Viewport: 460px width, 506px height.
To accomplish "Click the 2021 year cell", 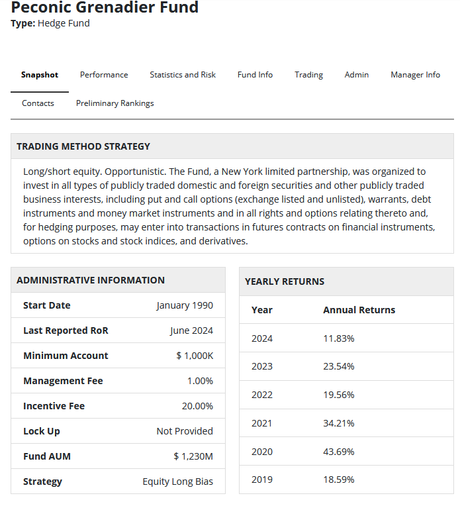I will [261, 423].
